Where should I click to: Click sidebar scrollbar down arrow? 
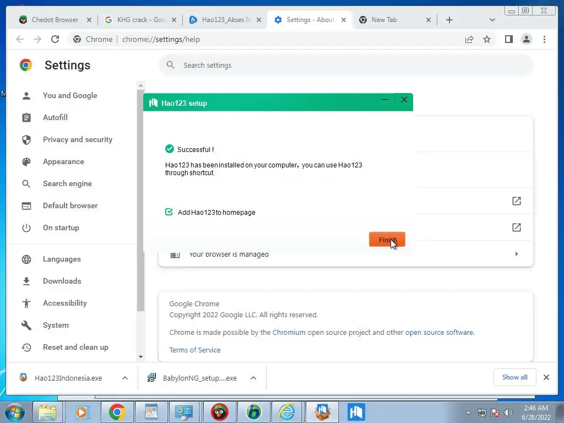pos(140,357)
